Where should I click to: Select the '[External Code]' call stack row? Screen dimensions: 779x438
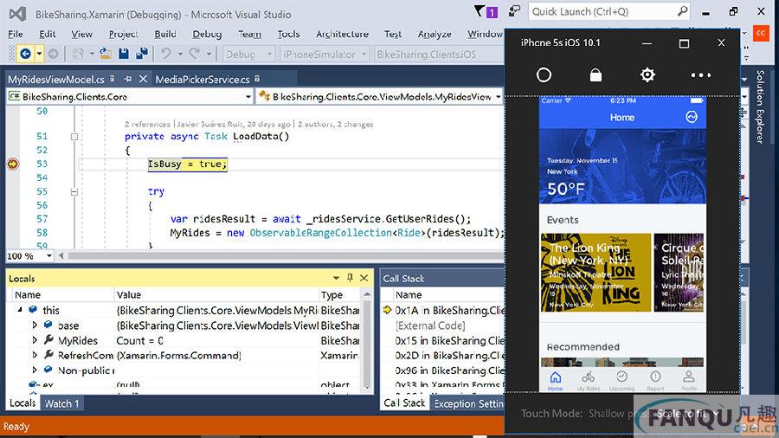pyautogui.click(x=430, y=325)
